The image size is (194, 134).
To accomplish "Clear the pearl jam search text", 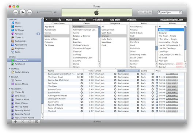I will [180, 12].
